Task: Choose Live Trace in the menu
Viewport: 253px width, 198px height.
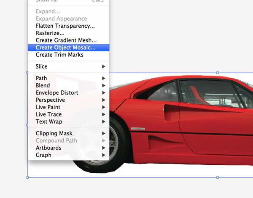Action: [48, 114]
